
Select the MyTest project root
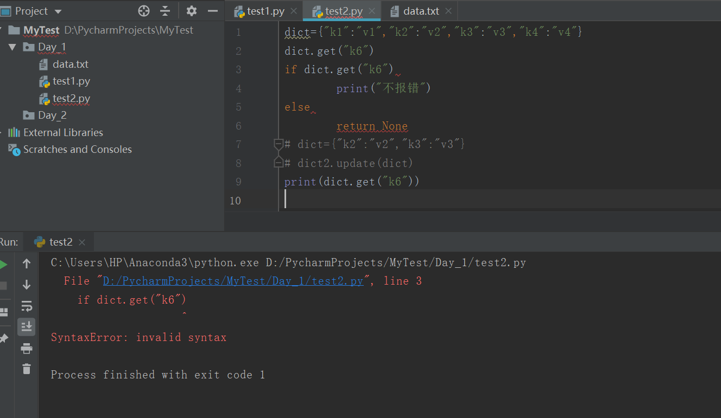point(41,30)
